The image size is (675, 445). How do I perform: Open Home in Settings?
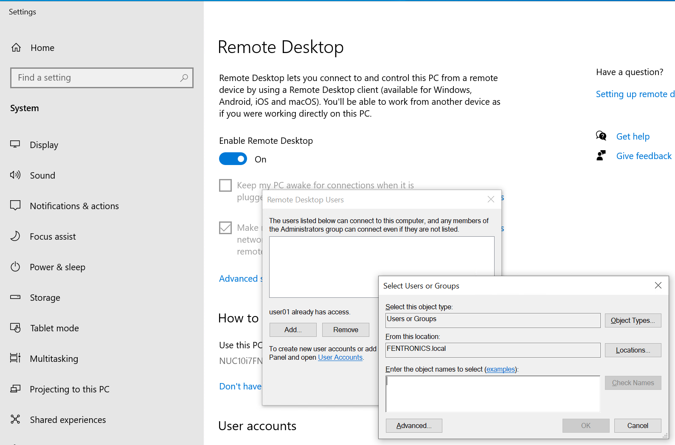point(42,48)
